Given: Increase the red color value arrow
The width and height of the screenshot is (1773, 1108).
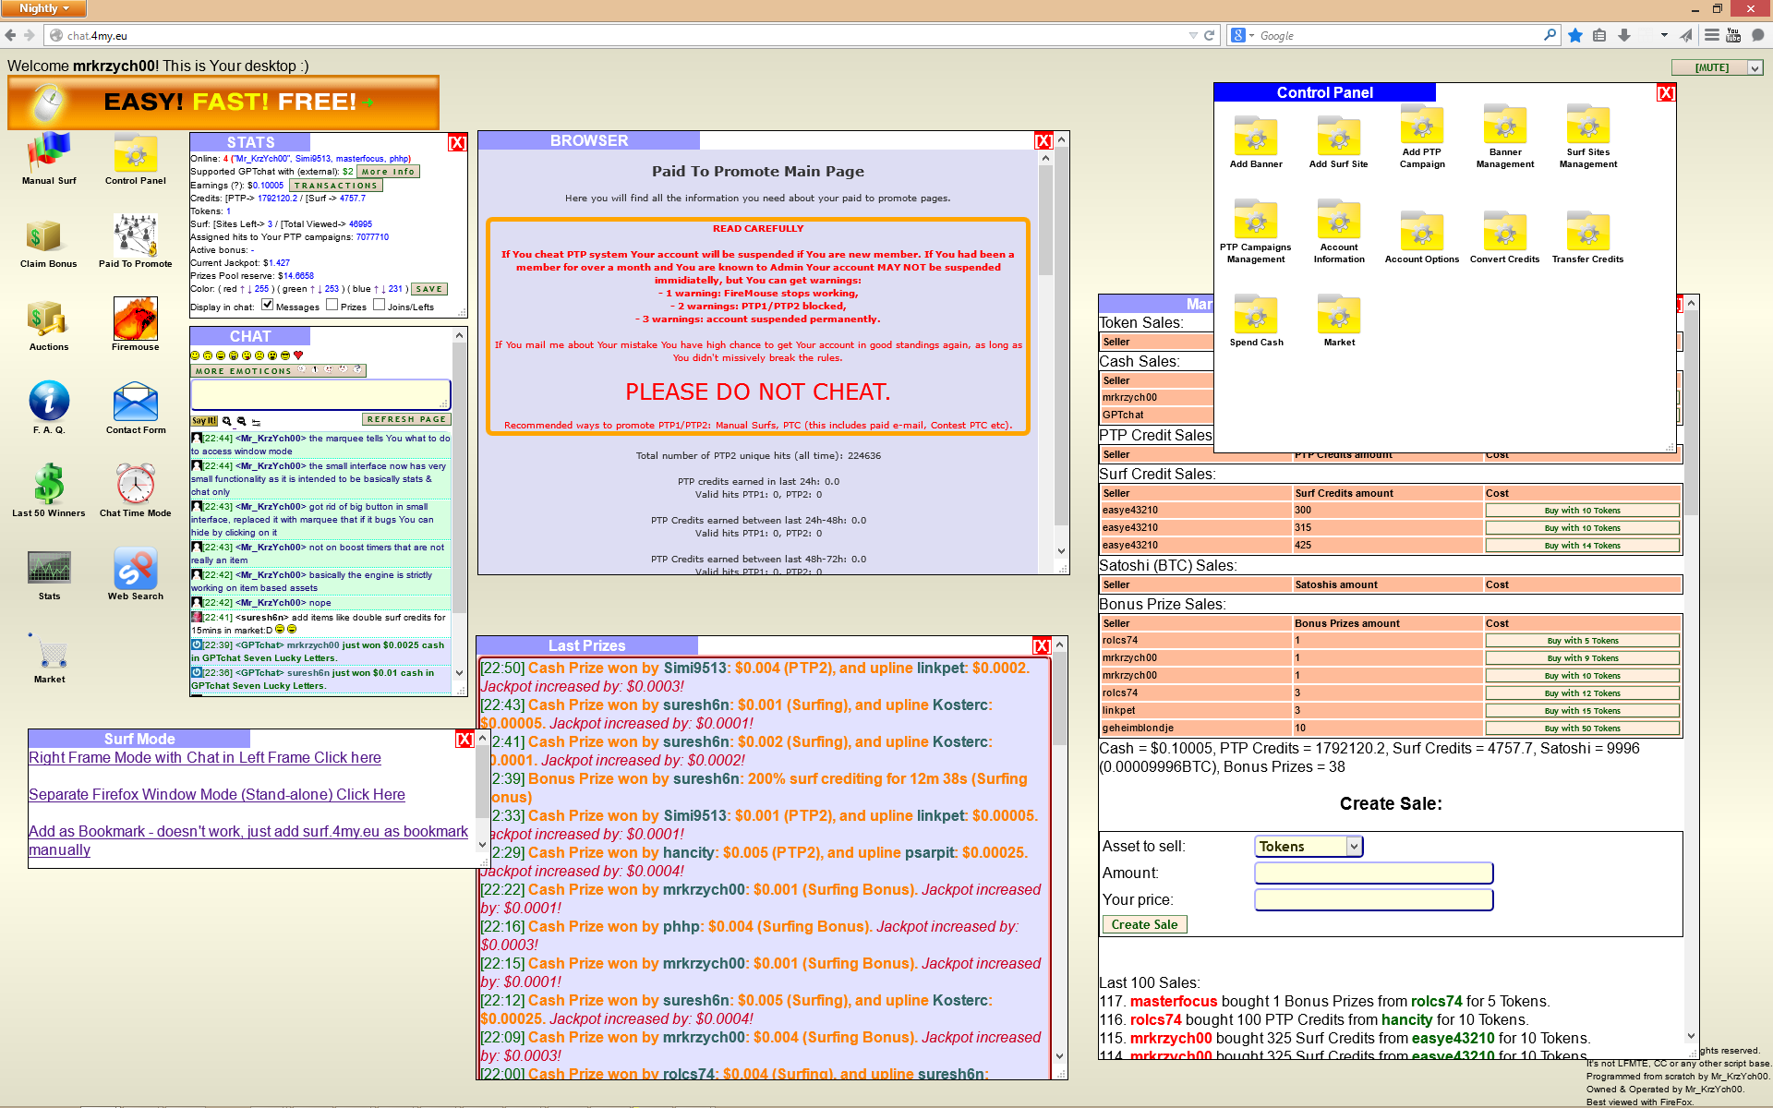Looking at the screenshot, I should [242, 289].
